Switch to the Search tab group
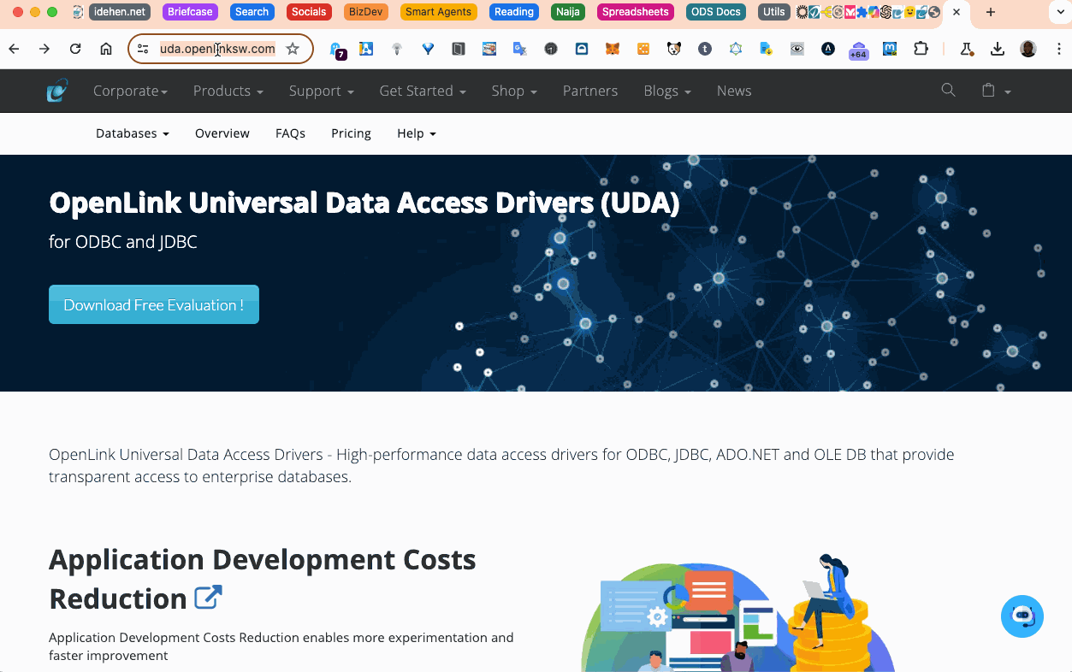This screenshot has height=672, width=1072. [x=252, y=12]
